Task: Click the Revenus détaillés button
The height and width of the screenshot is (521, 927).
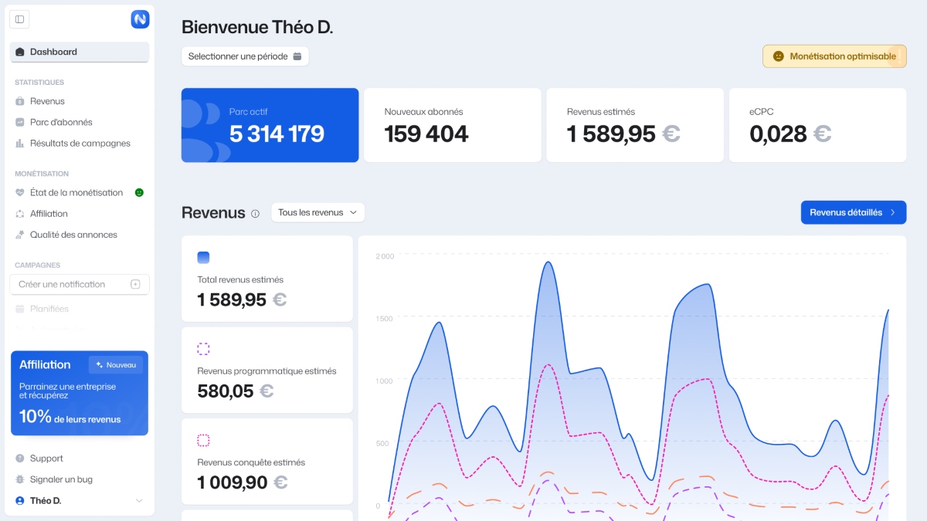Action: coord(853,212)
